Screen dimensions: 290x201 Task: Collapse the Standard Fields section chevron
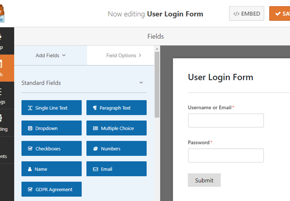tap(141, 83)
